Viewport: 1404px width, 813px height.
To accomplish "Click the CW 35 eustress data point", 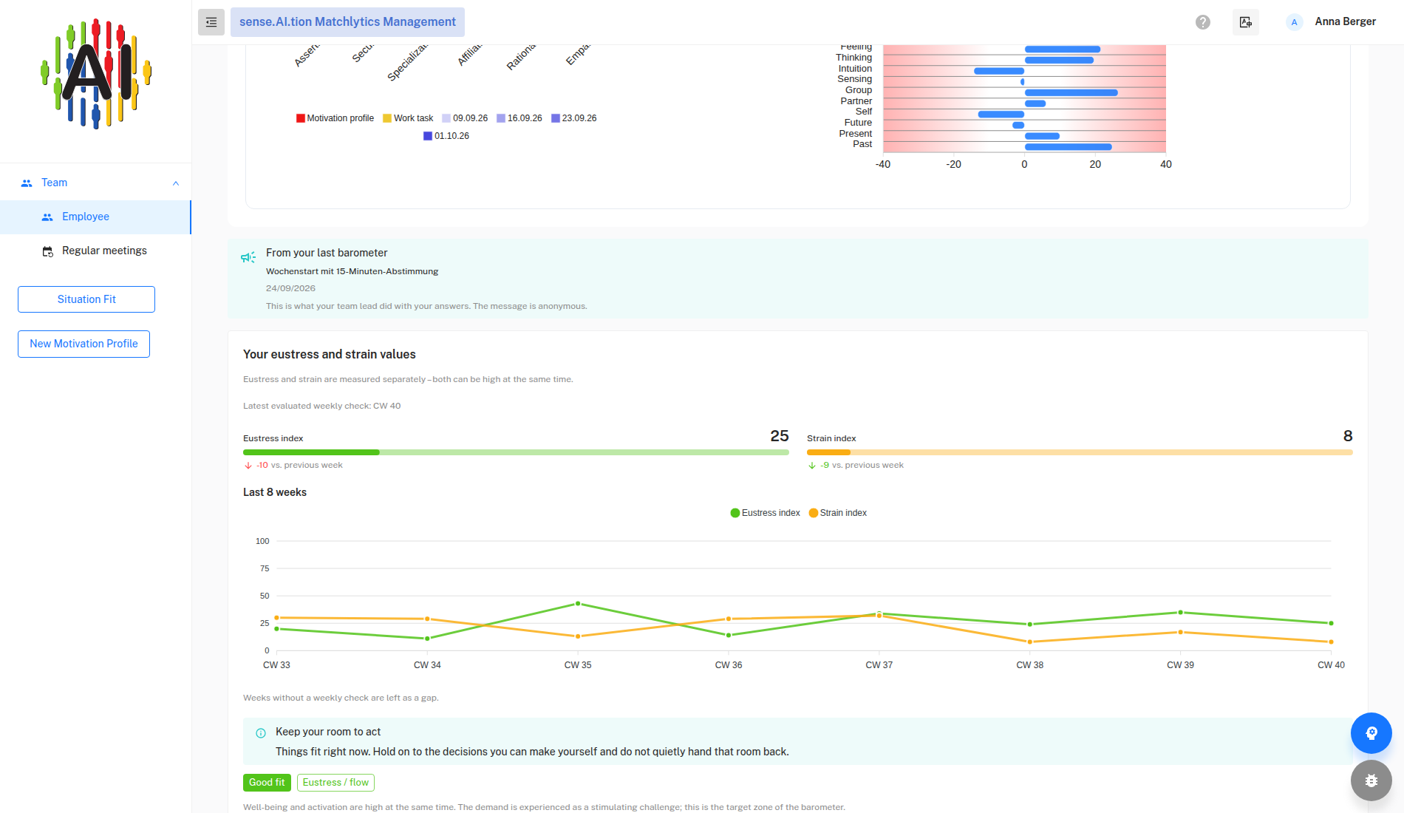I will pyautogui.click(x=578, y=604).
